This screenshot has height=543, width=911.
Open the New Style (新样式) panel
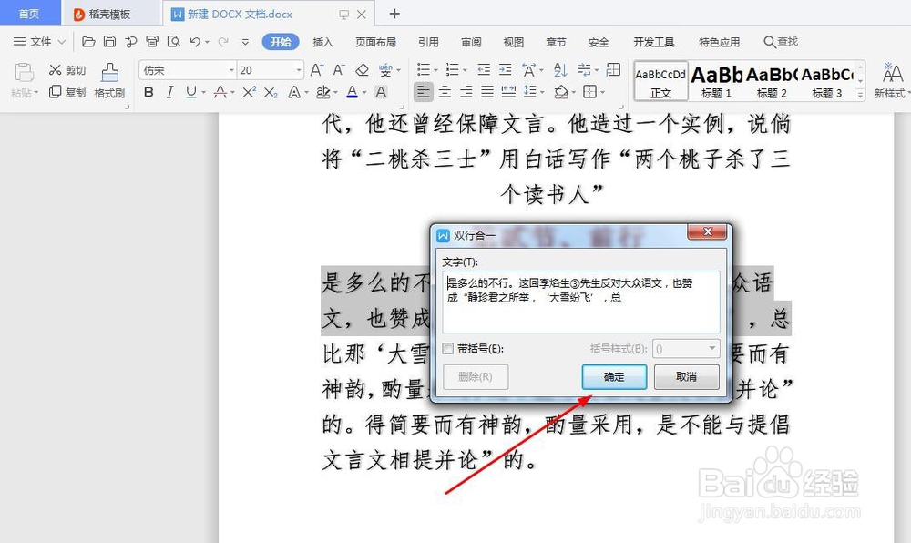coord(890,80)
